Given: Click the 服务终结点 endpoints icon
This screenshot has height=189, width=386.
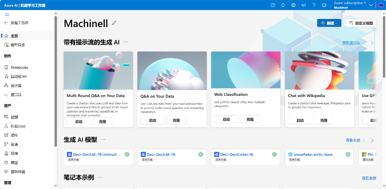Looking at the screenshot, I should pyautogui.click(x=7, y=172).
